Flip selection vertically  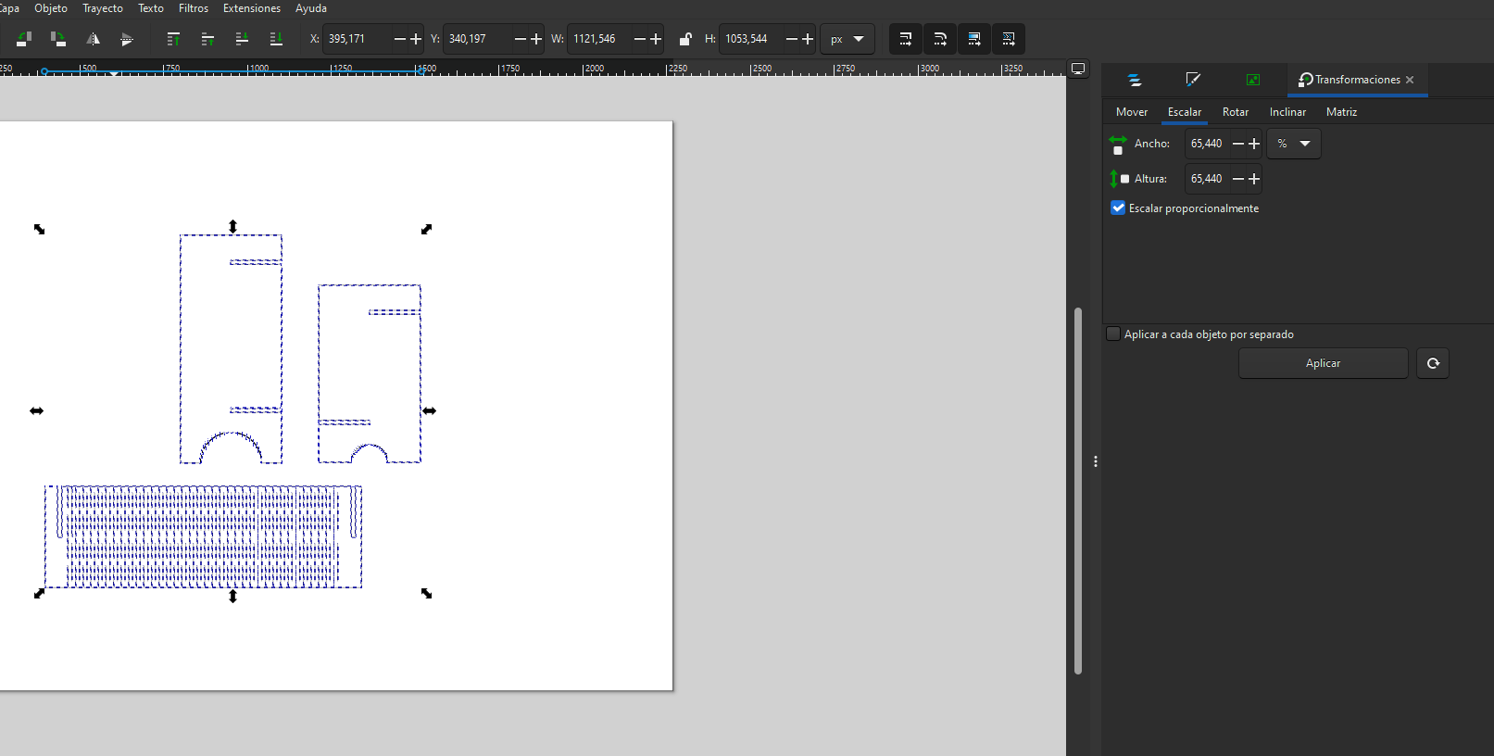point(127,39)
